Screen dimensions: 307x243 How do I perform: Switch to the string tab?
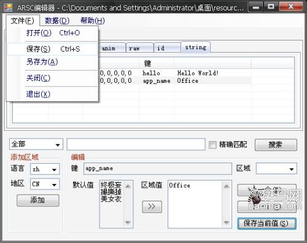[x=195, y=47]
